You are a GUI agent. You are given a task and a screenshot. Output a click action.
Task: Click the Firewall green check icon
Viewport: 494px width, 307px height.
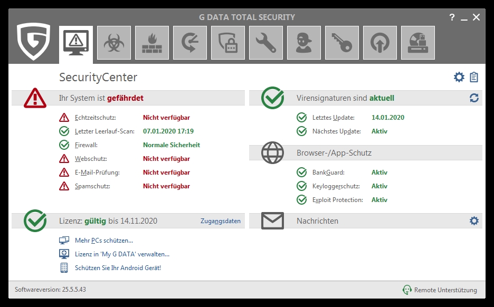64,145
